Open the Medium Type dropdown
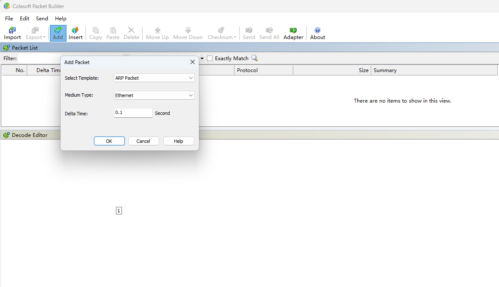Image resolution: width=499 pixels, height=287 pixels. coord(154,95)
